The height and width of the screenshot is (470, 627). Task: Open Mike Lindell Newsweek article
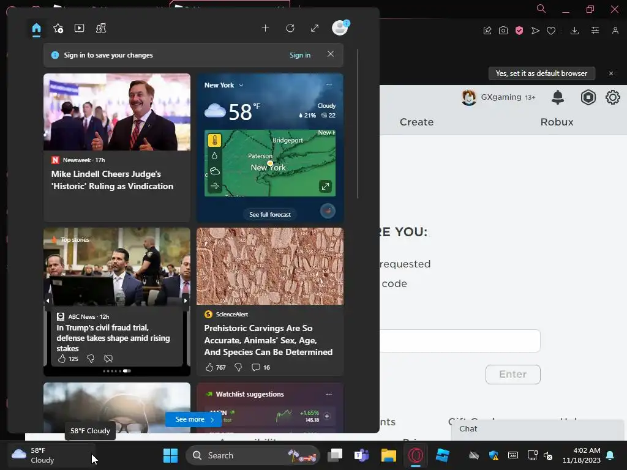(112, 180)
